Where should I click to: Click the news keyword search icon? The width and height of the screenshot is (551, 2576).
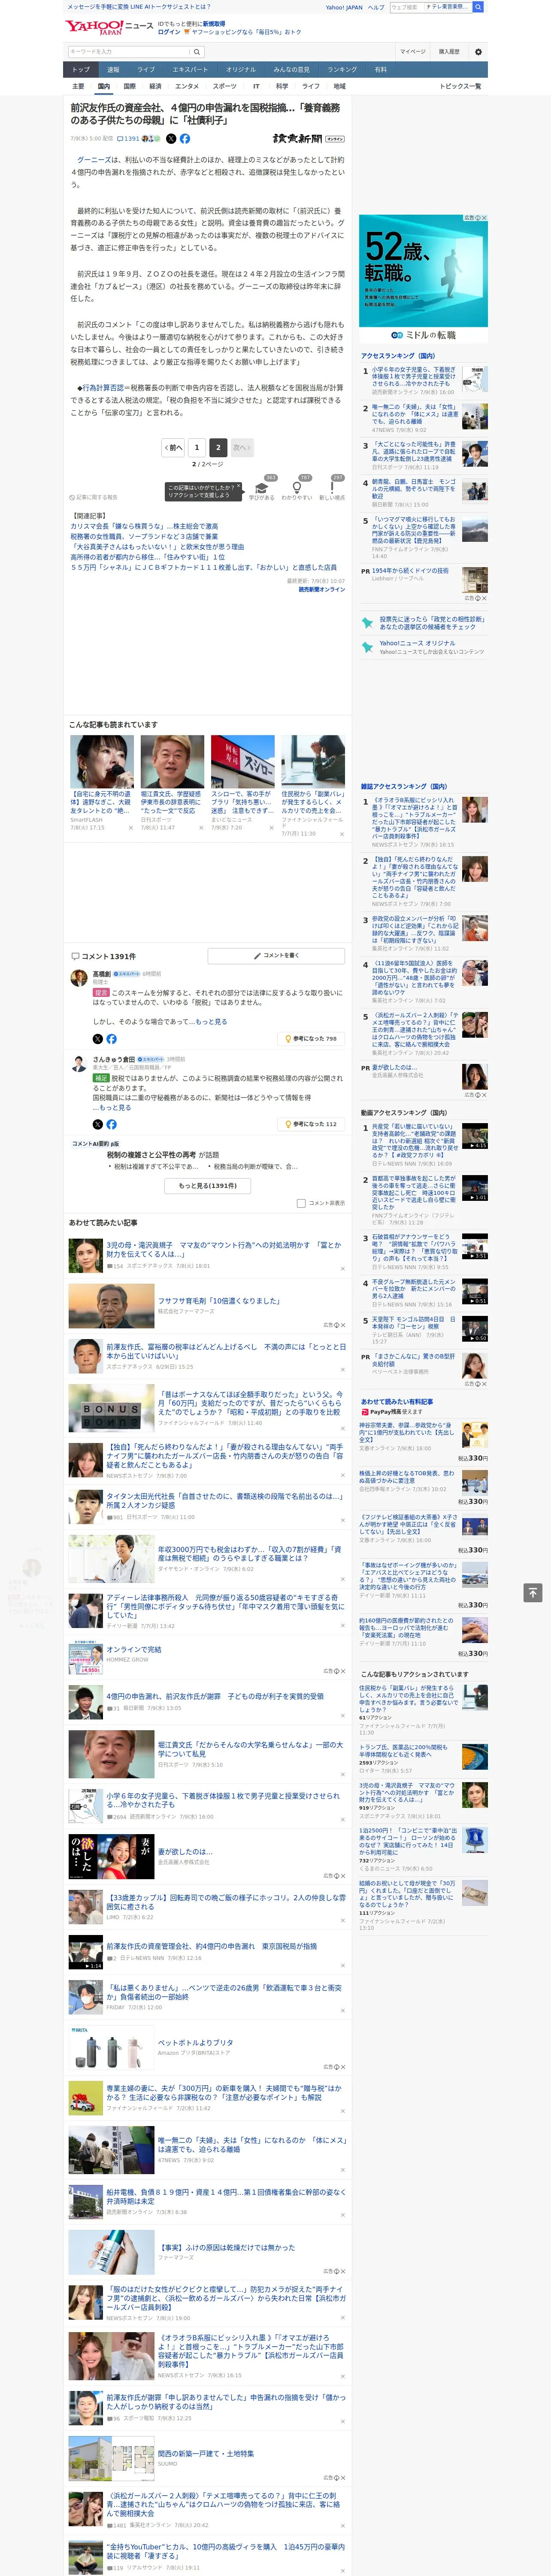pos(196,52)
